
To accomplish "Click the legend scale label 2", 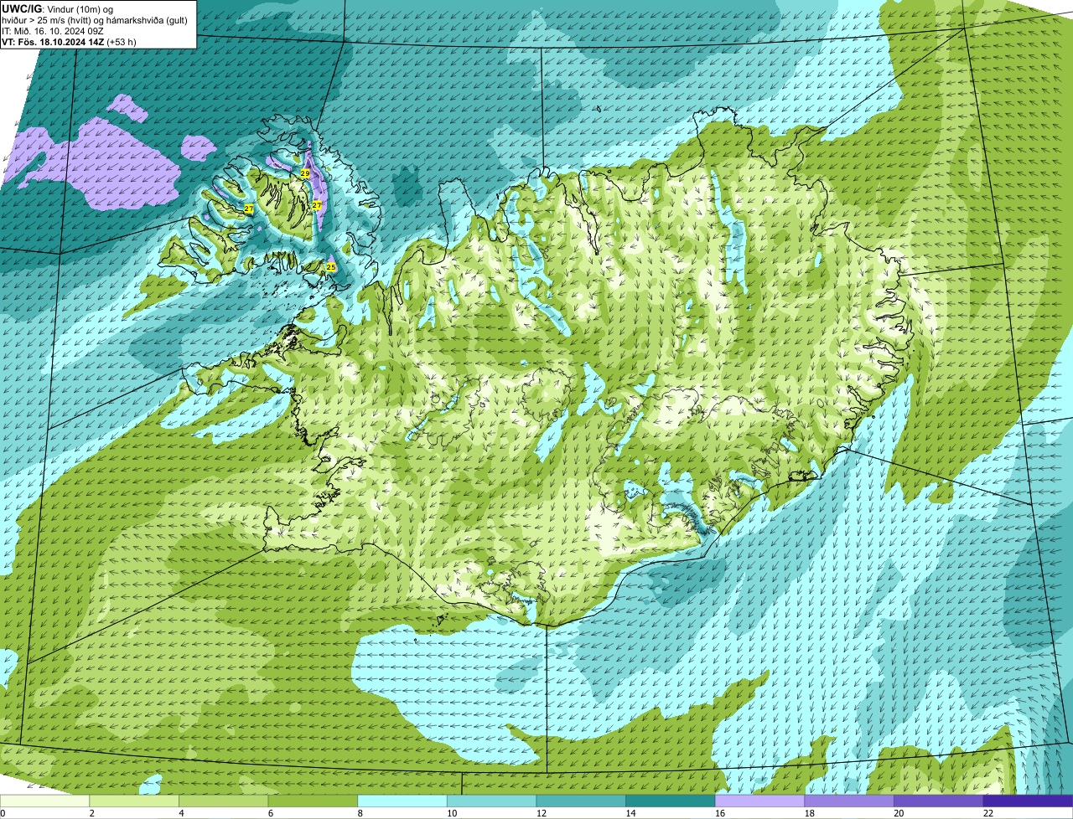I will coord(91,813).
